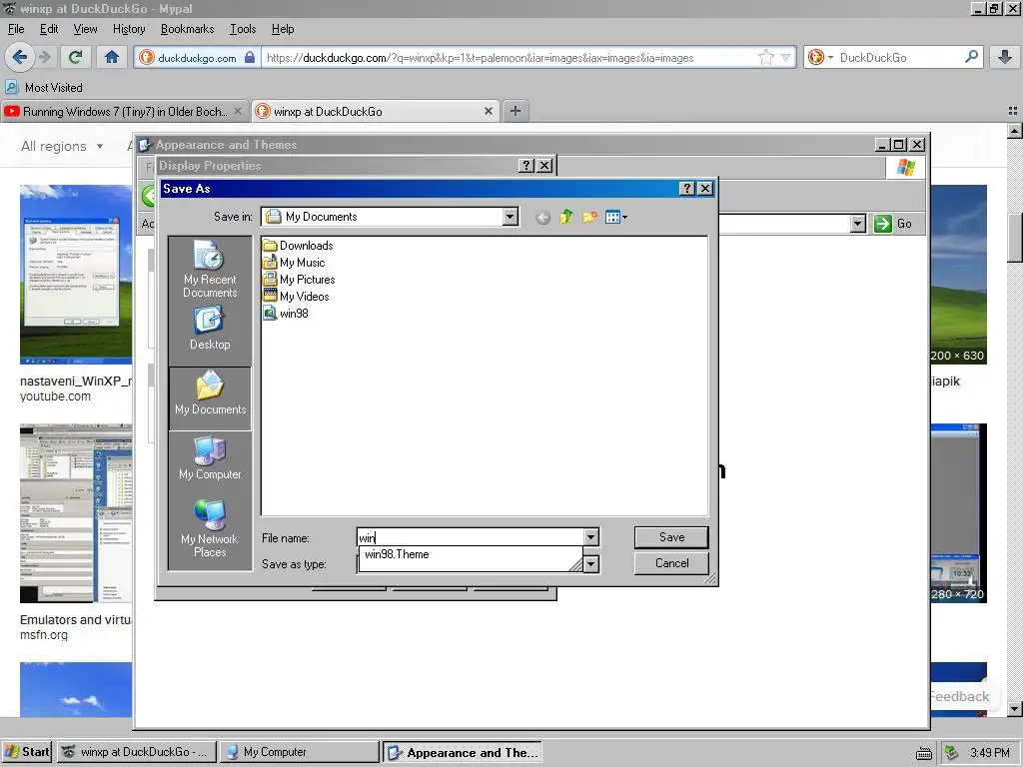Click the keyboard icon in system tray
The width and height of the screenshot is (1023, 767).
pos(924,753)
